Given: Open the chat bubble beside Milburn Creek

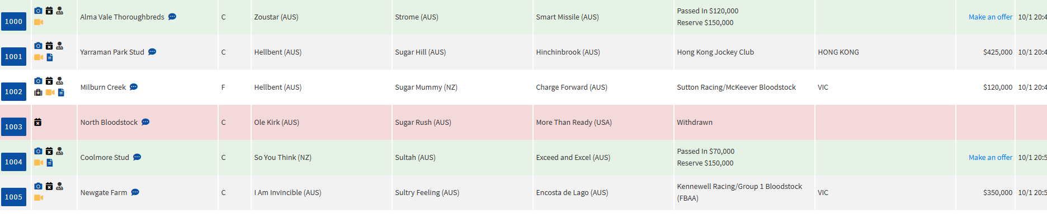Looking at the screenshot, I should 134,87.
